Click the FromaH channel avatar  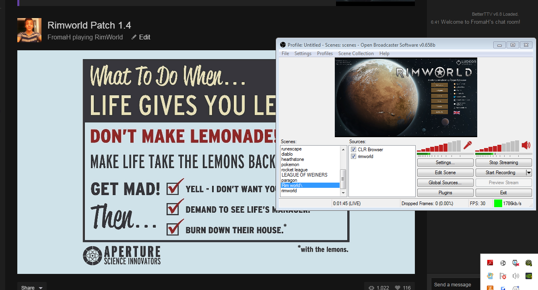coord(29,30)
